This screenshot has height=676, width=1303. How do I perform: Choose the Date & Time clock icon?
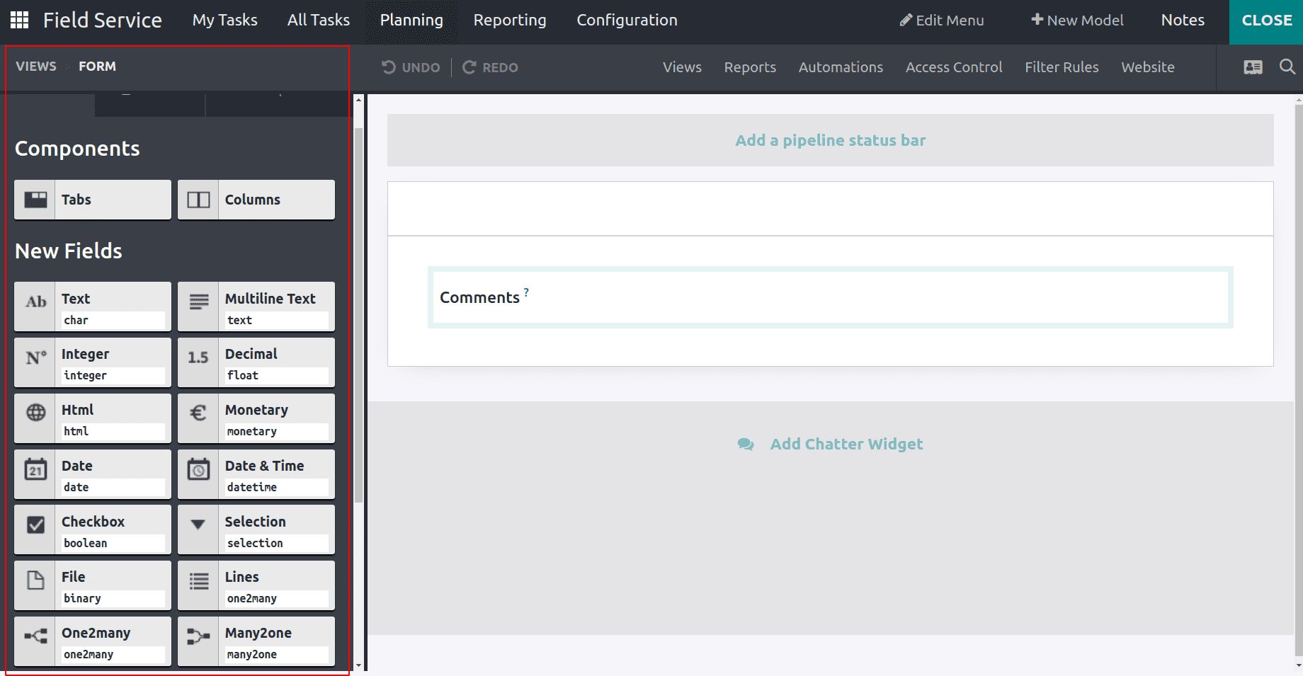pyautogui.click(x=198, y=469)
